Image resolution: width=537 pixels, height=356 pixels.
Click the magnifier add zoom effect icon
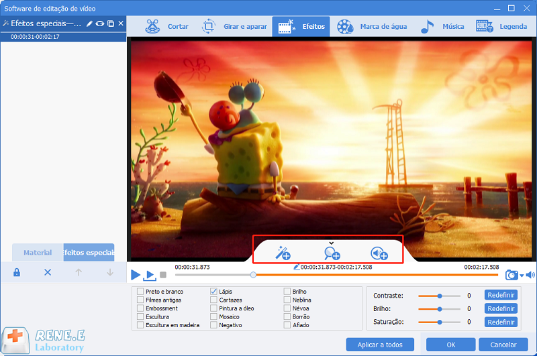click(x=332, y=253)
